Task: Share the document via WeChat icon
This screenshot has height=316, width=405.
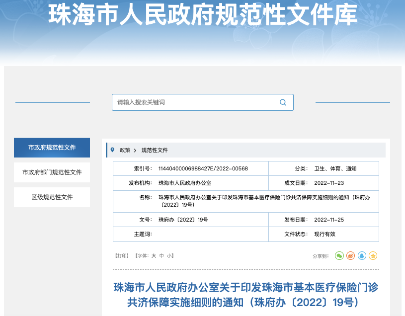Action: 339,255
